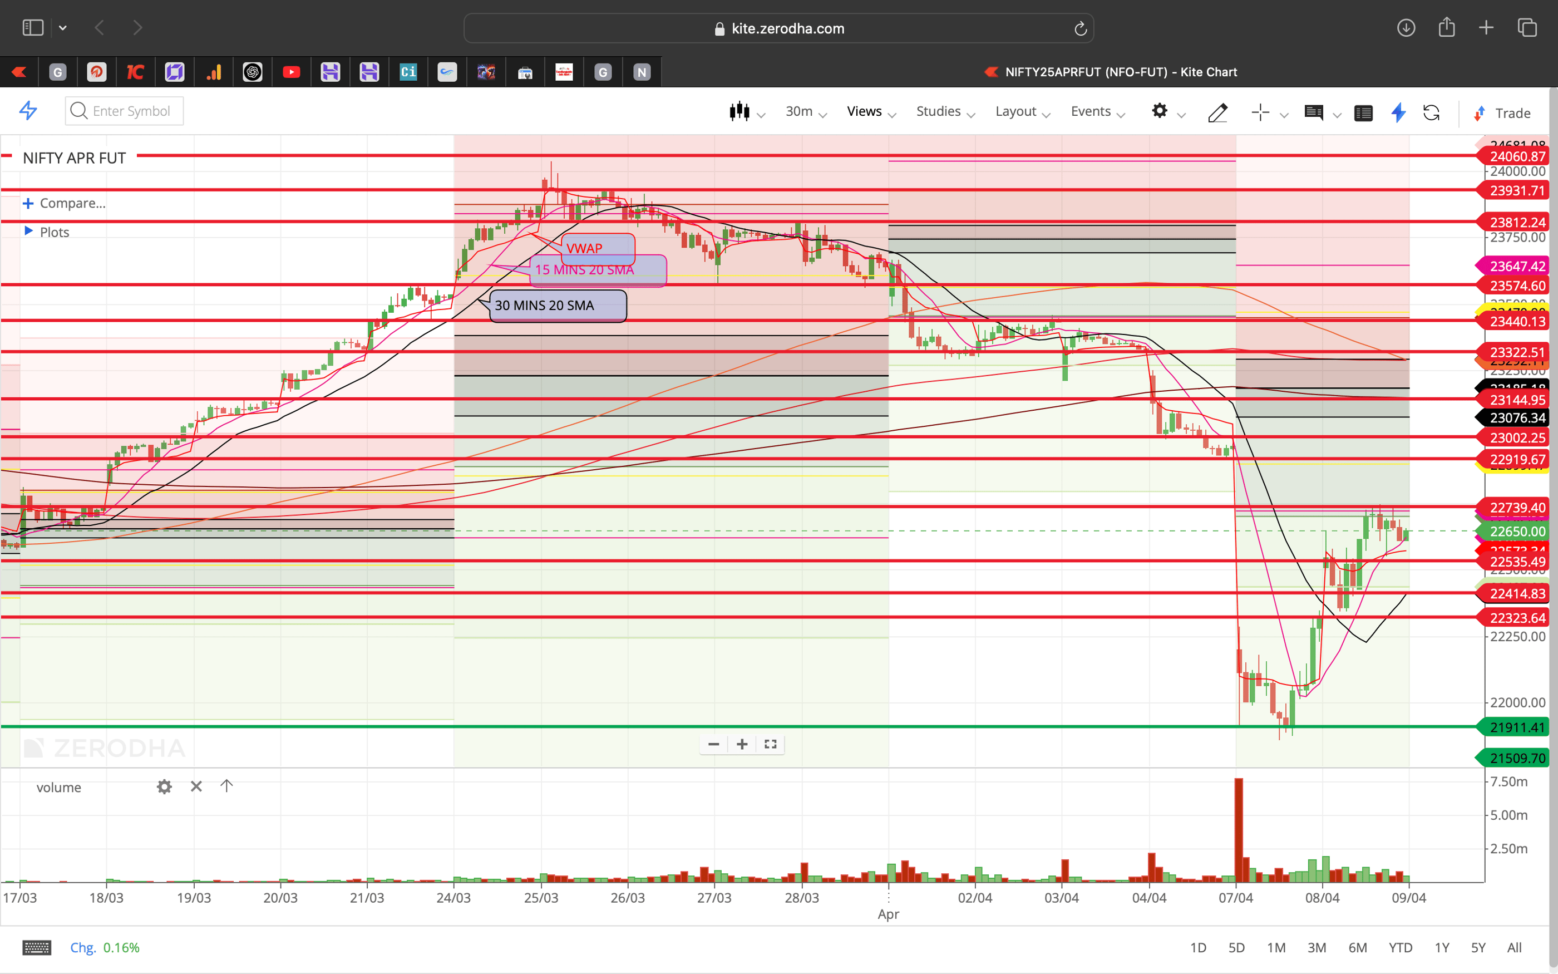Open the volume study settings gear

click(164, 786)
